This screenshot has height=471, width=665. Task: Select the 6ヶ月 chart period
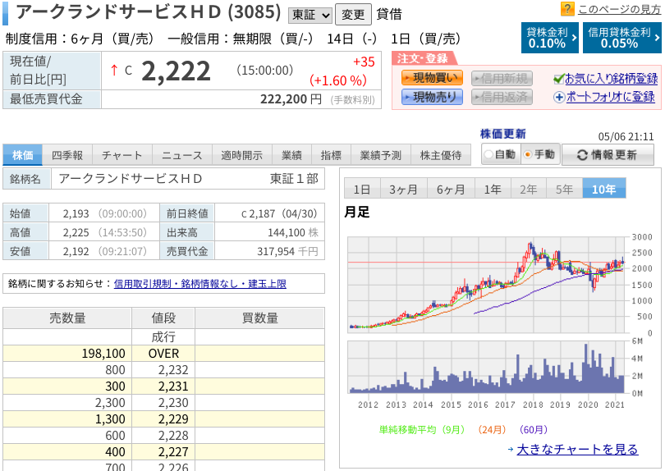(x=451, y=189)
